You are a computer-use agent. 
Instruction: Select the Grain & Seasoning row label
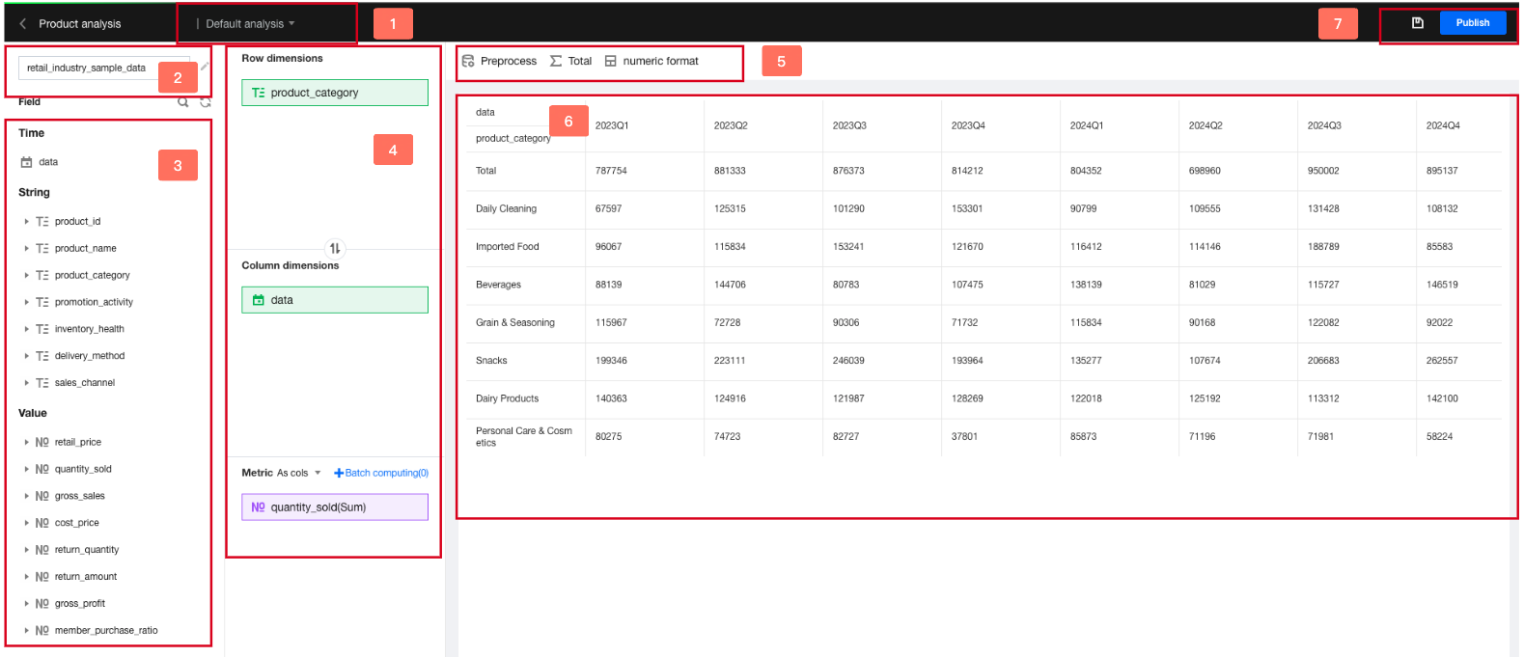coord(515,322)
